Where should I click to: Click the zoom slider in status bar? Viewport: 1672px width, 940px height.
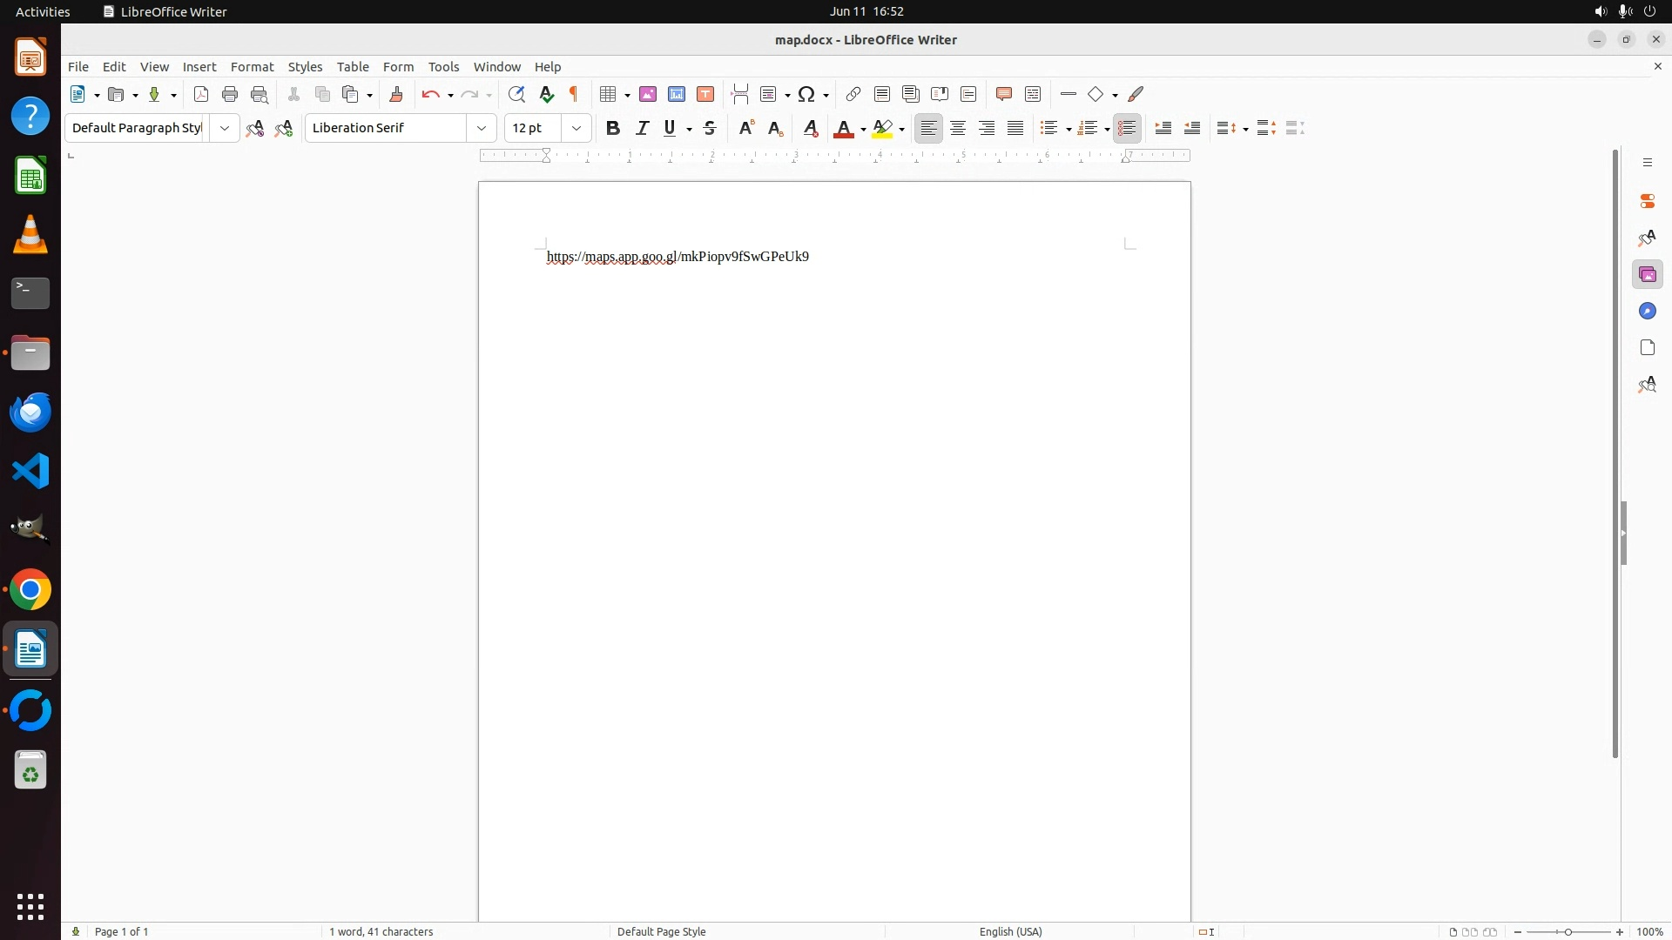tap(1568, 931)
